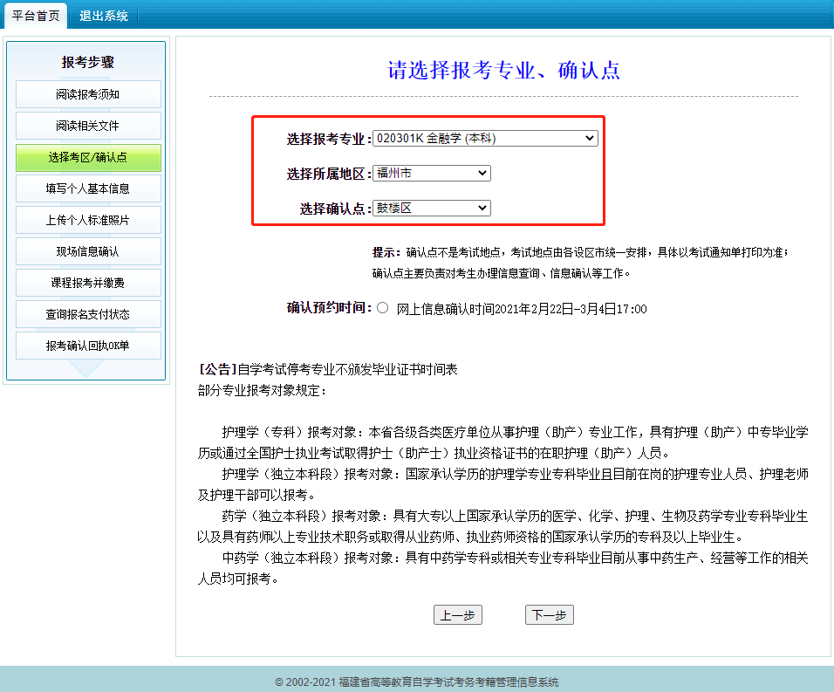
Task: Open 上传个人标准照片 step
Action: click(88, 220)
